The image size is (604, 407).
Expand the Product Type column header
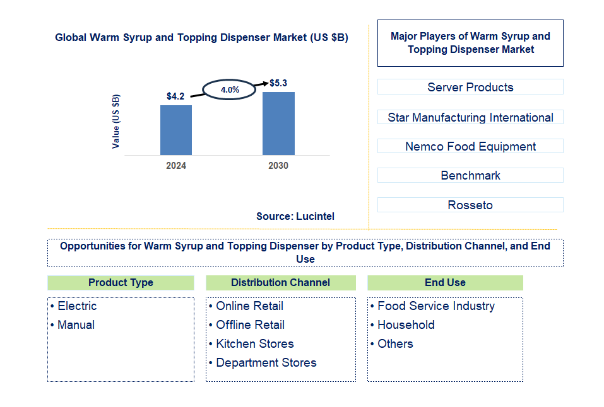point(120,283)
